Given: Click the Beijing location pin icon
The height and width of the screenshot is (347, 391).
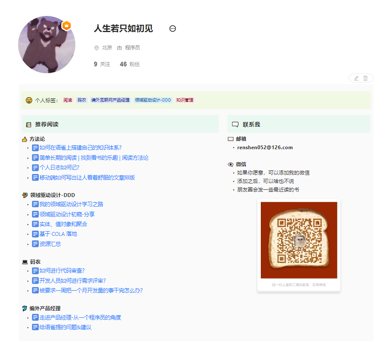Looking at the screenshot, I should click(96, 48).
